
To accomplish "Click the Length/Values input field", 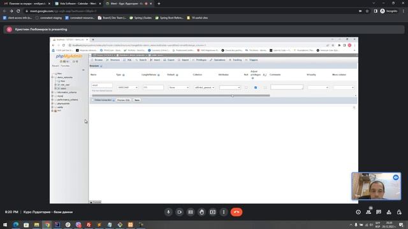I will tap(153, 88).
